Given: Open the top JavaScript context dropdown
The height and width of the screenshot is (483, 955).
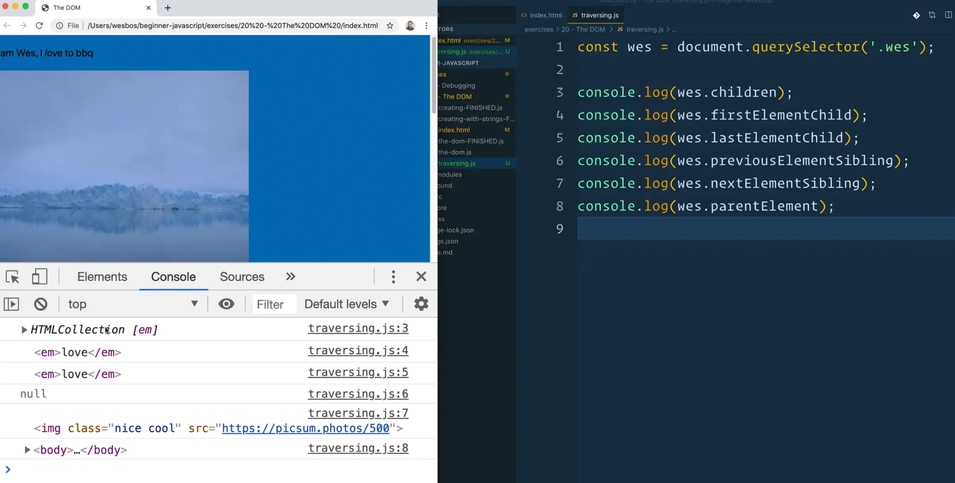Looking at the screenshot, I should tap(132, 304).
